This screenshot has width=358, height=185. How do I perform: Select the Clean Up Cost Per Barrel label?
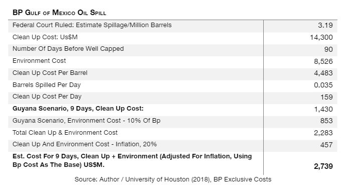(50, 73)
